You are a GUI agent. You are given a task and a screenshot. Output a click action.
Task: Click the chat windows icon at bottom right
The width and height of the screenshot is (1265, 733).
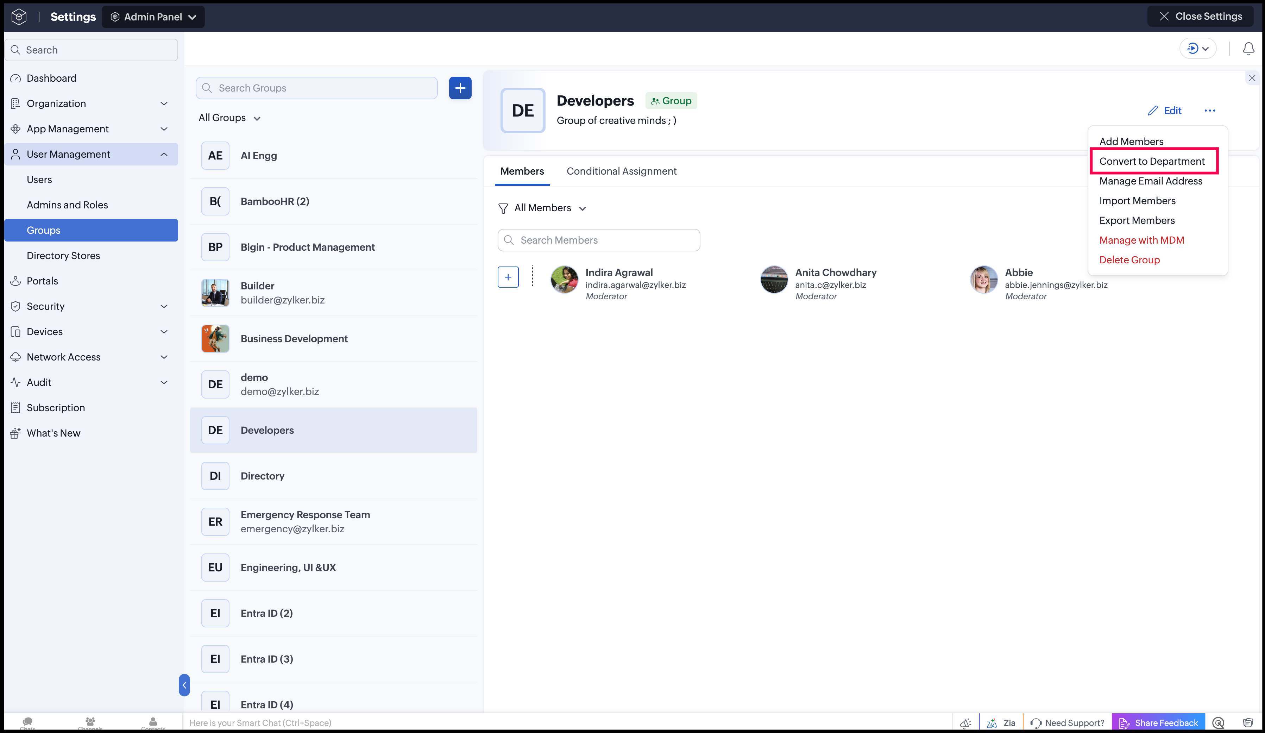point(1248,723)
